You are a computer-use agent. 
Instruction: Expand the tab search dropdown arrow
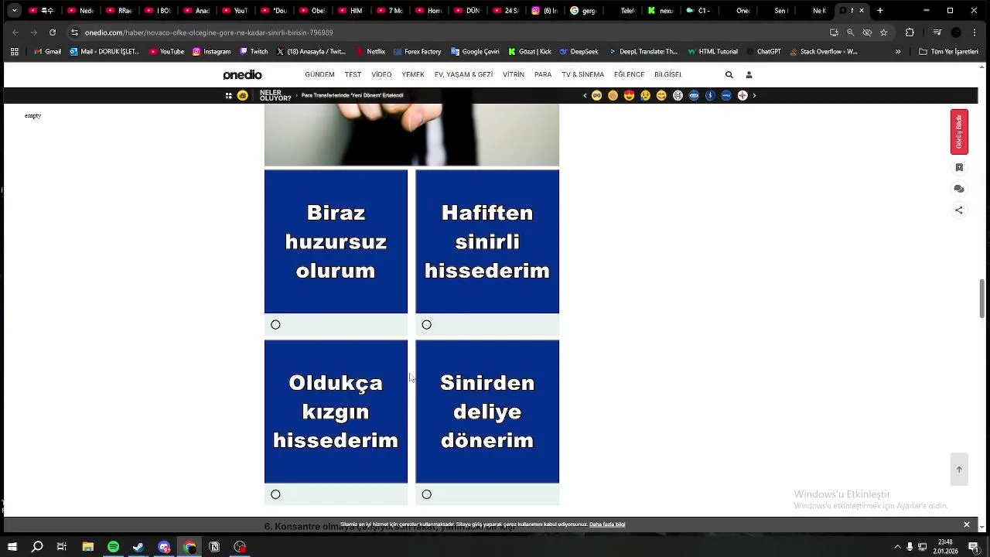click(x=14, y=11)
